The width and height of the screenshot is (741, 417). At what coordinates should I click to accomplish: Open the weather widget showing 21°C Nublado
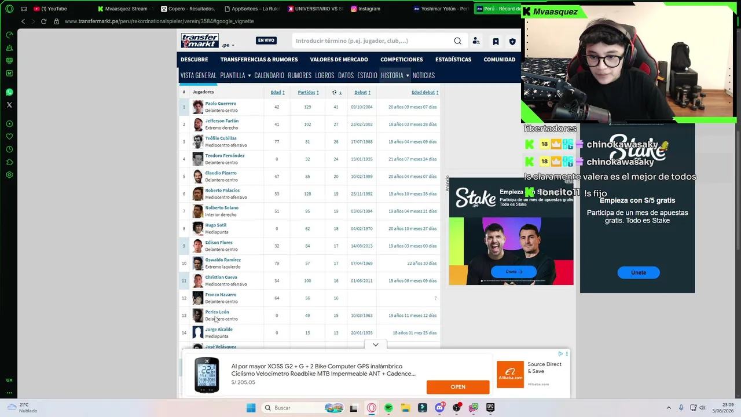[21, 408]
